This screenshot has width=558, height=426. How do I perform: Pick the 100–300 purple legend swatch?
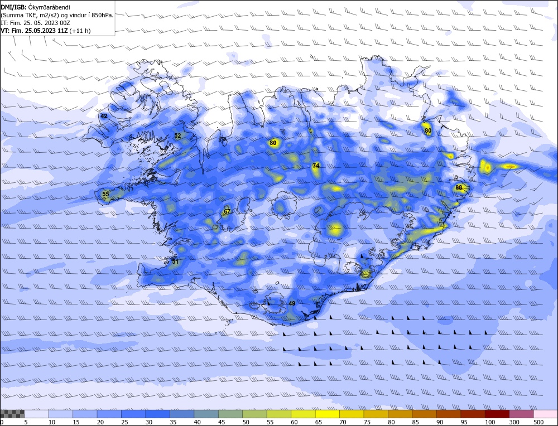click(x=497, y=414)
